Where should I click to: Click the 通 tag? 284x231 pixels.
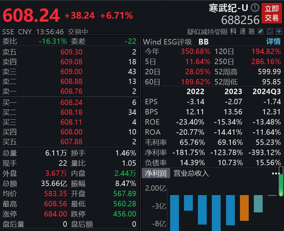(x=243, y=31)
